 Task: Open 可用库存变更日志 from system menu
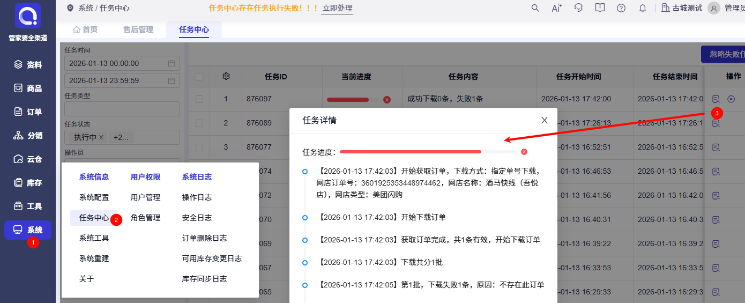(x=212, y=258)
